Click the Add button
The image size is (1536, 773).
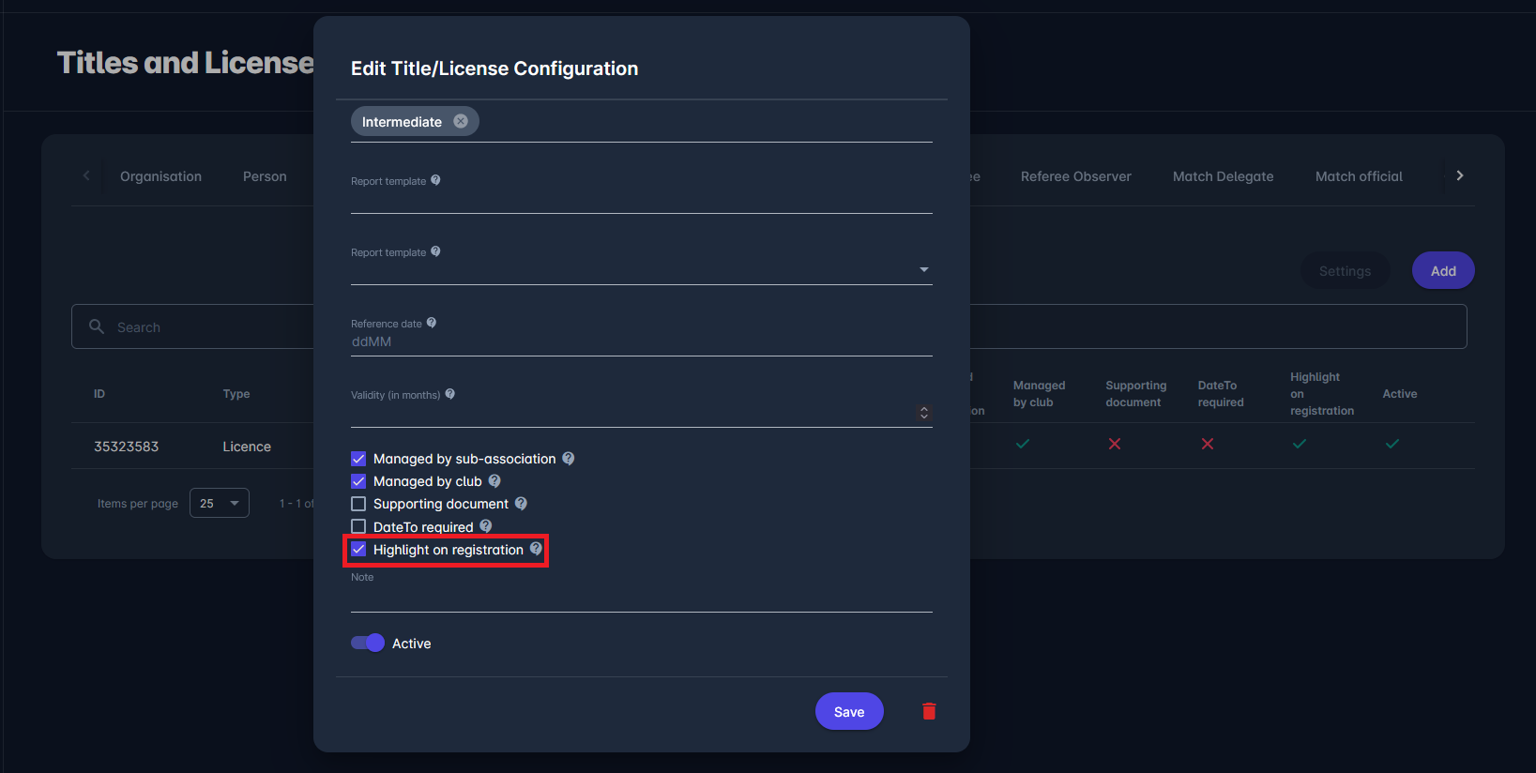point(1443,270)
